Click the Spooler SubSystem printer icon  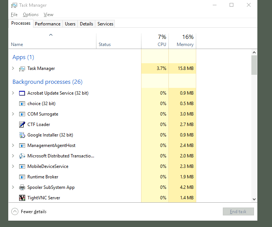tap(22, 187)
